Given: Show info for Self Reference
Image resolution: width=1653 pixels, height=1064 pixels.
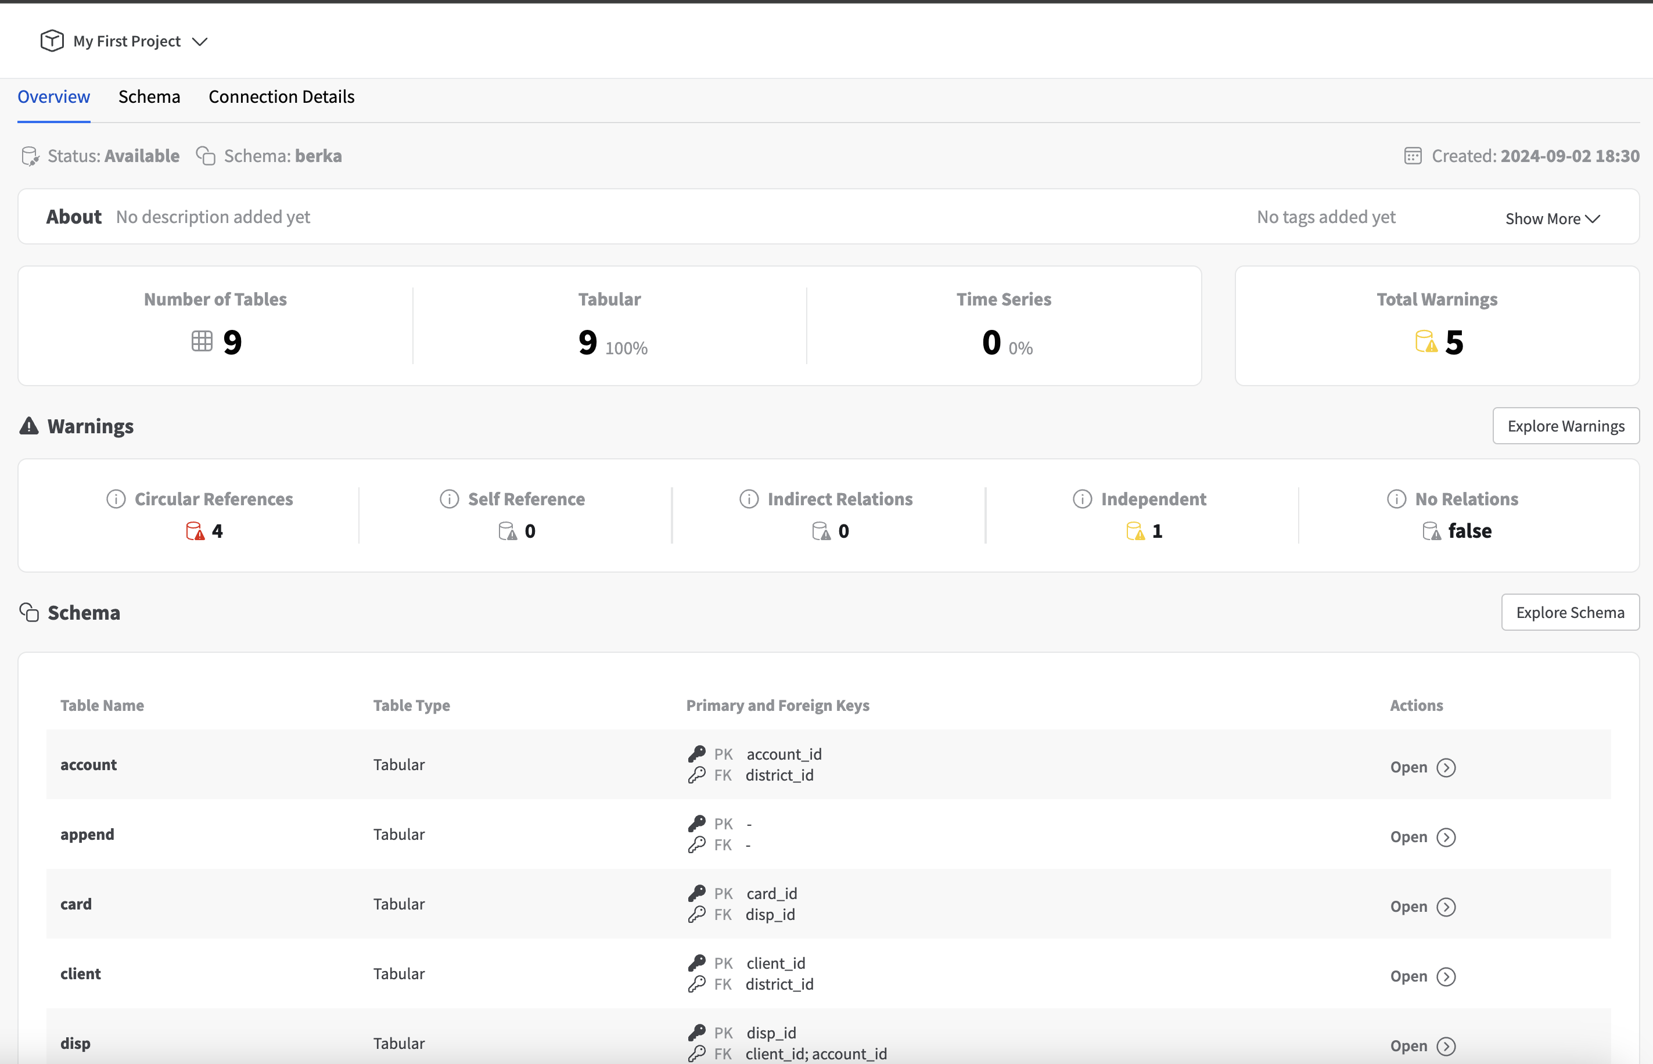Looking at the screenshot, I should pyautogui.click(x=449, y=499).
